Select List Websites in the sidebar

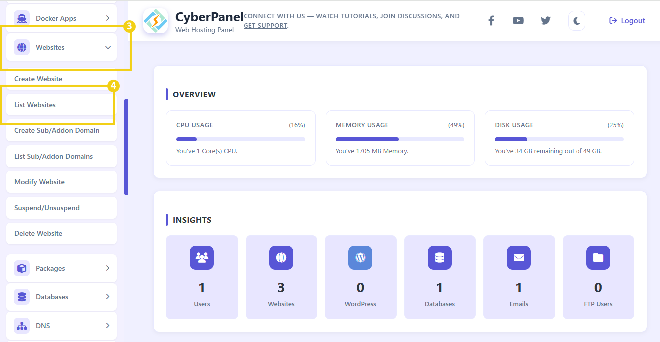pyautogui.click(x=35, y=104)
